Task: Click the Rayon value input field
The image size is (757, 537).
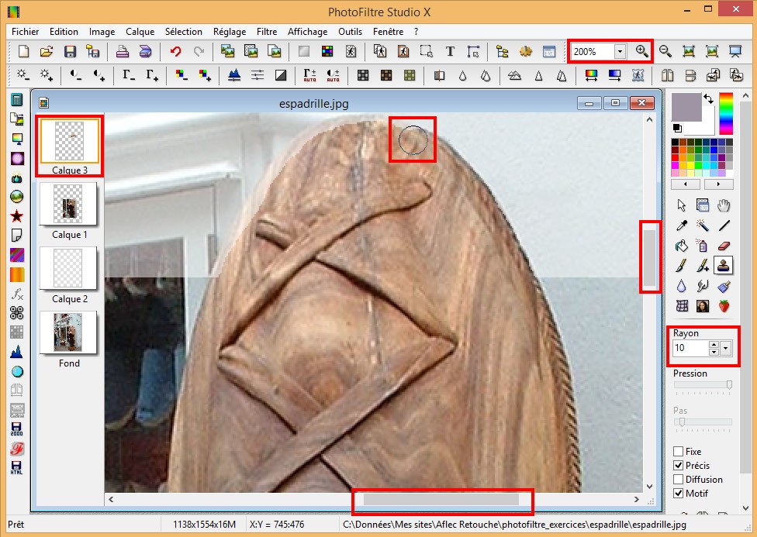Action: (x=690, y=348)
